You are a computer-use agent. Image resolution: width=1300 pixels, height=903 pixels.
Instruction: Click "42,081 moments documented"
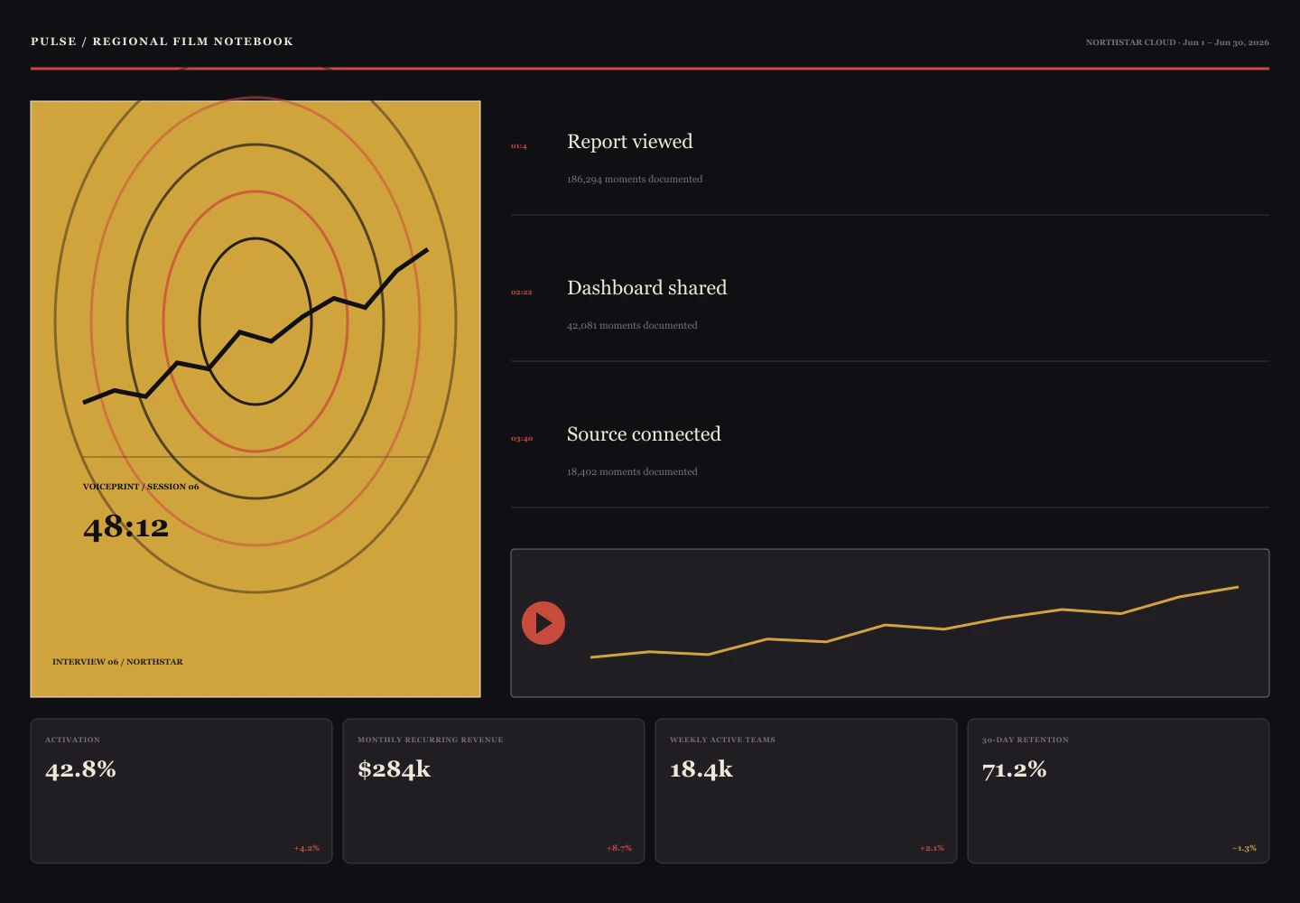click(x=632, y=325)
